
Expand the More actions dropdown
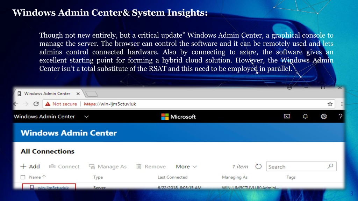pyautogui.click(x=186, y=166)
